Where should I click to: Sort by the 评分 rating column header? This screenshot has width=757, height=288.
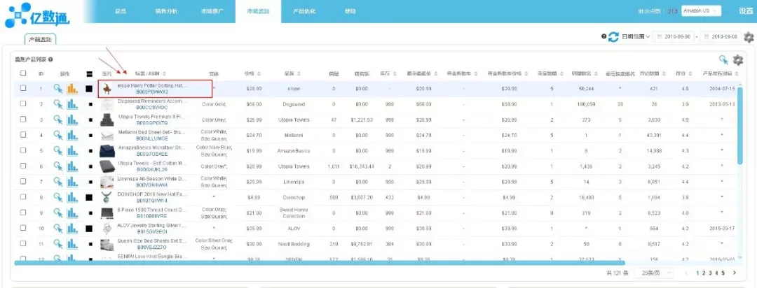(x=683, y=73)
